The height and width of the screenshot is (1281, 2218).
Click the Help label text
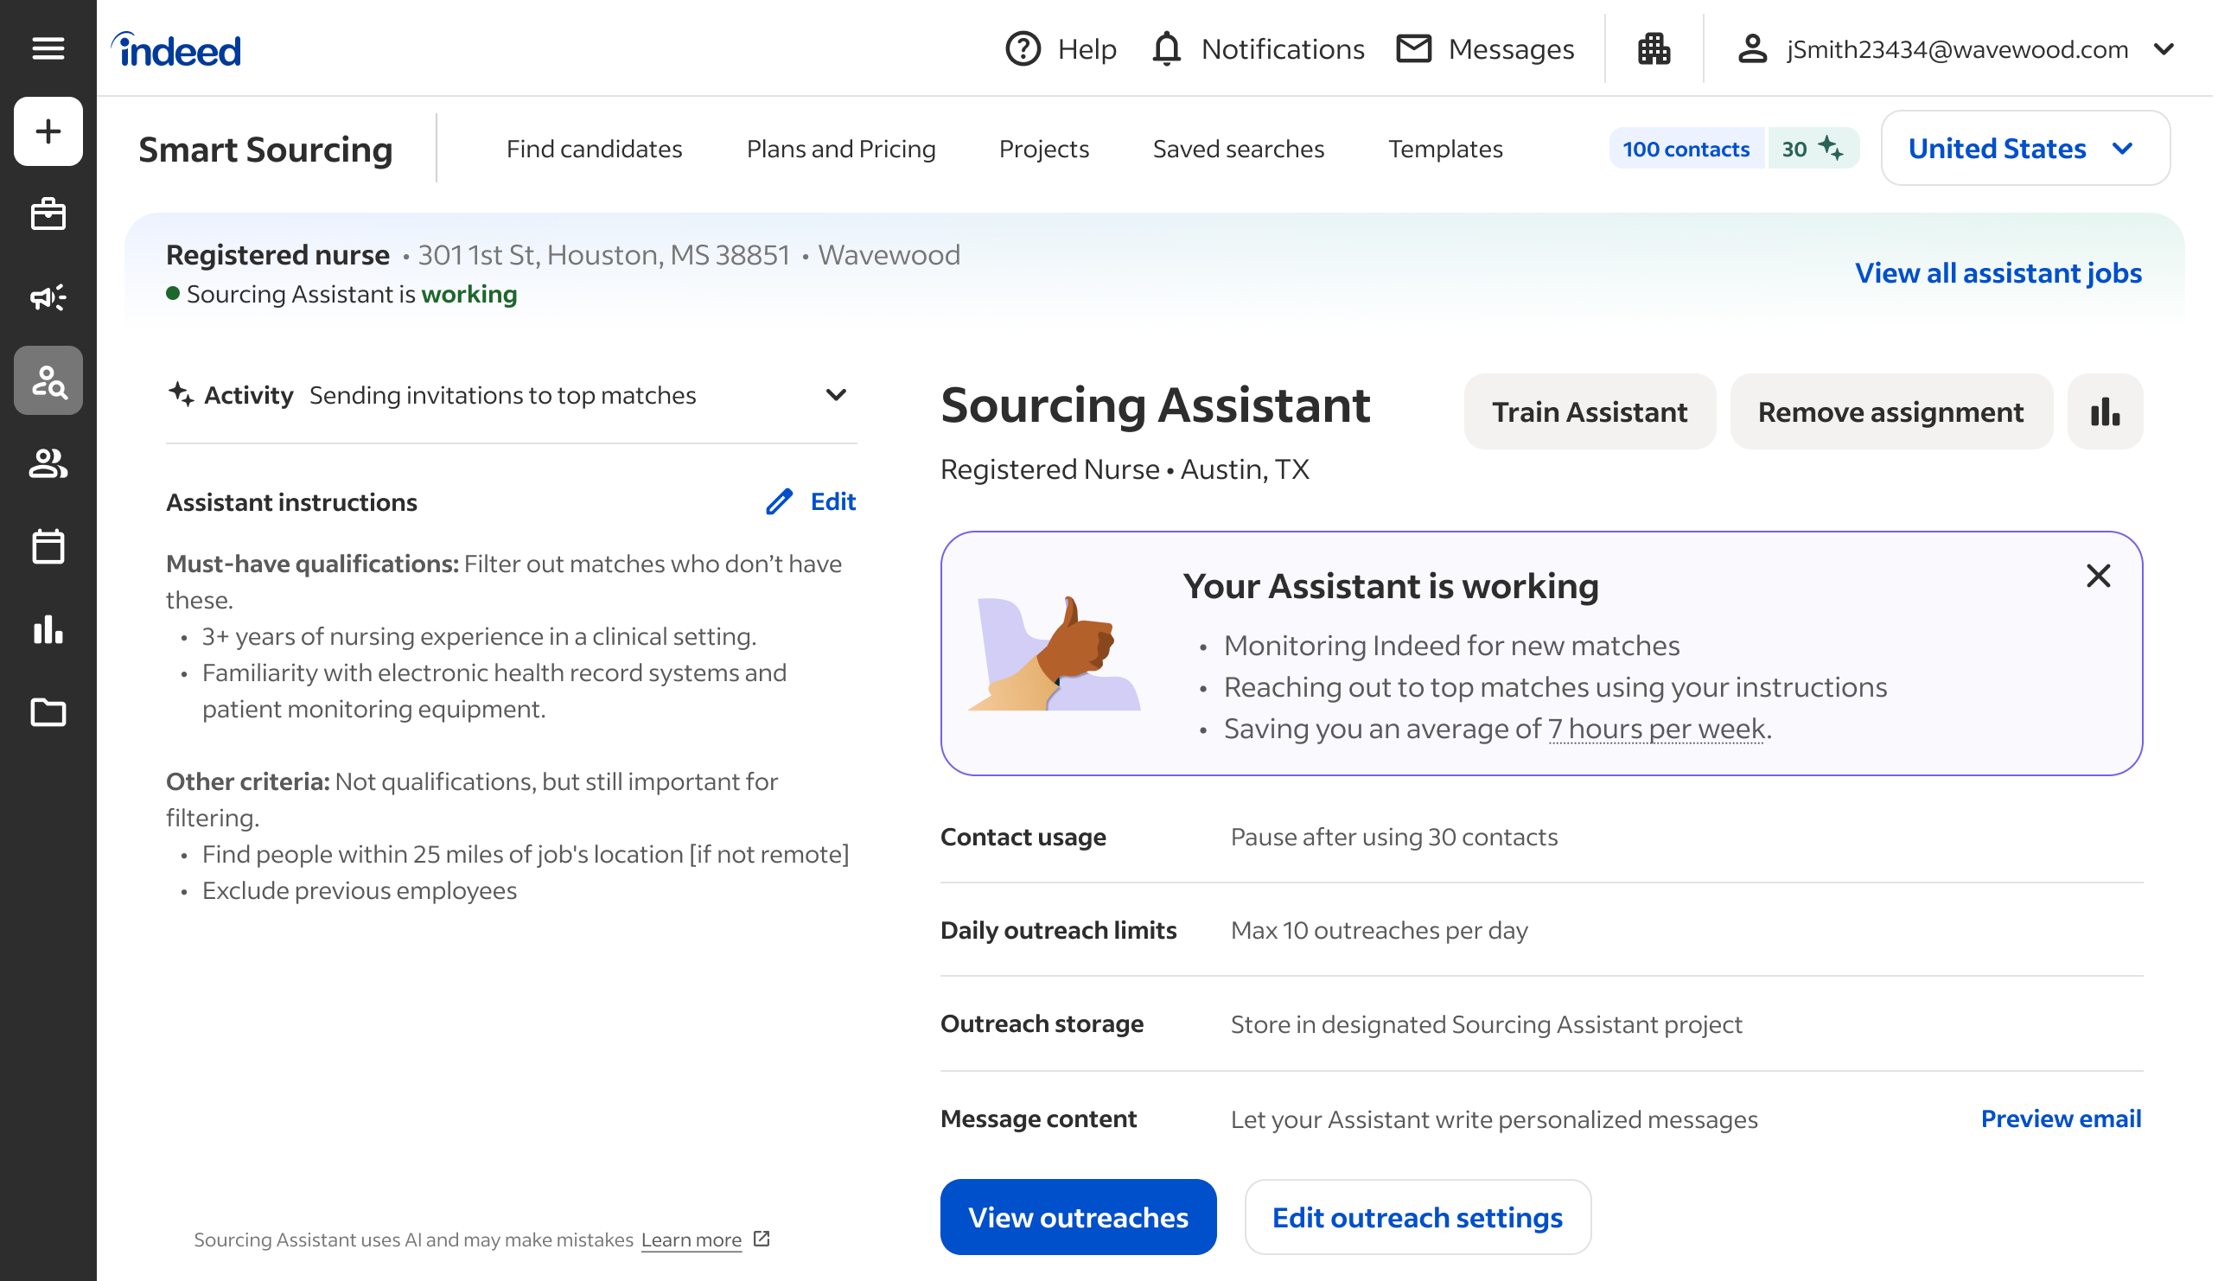pyautogui.click(x=1087, y=48)
